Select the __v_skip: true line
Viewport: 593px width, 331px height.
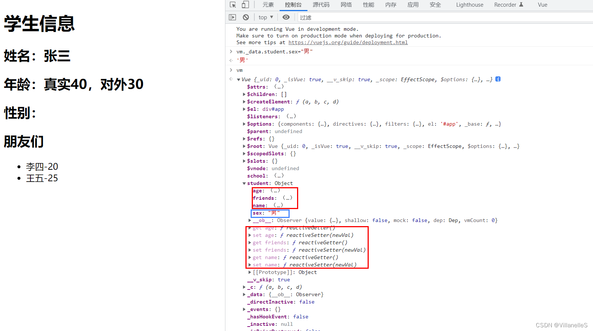point(268,279)
